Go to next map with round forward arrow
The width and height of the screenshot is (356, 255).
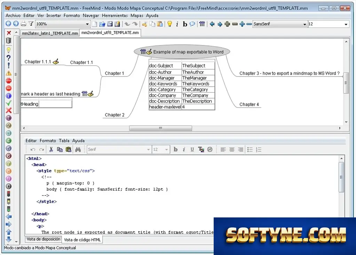16,24
